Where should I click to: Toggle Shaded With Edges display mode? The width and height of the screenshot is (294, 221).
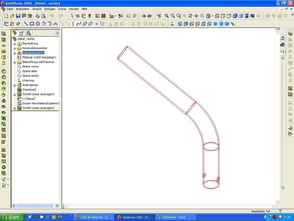pyautogui.click(x=235, y=16)
